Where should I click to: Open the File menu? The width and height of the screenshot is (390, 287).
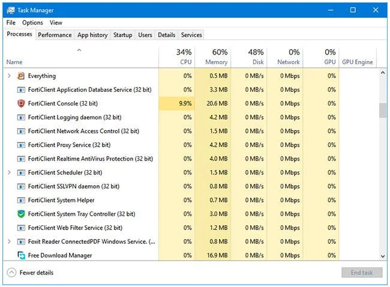click(x=11, y=23)
